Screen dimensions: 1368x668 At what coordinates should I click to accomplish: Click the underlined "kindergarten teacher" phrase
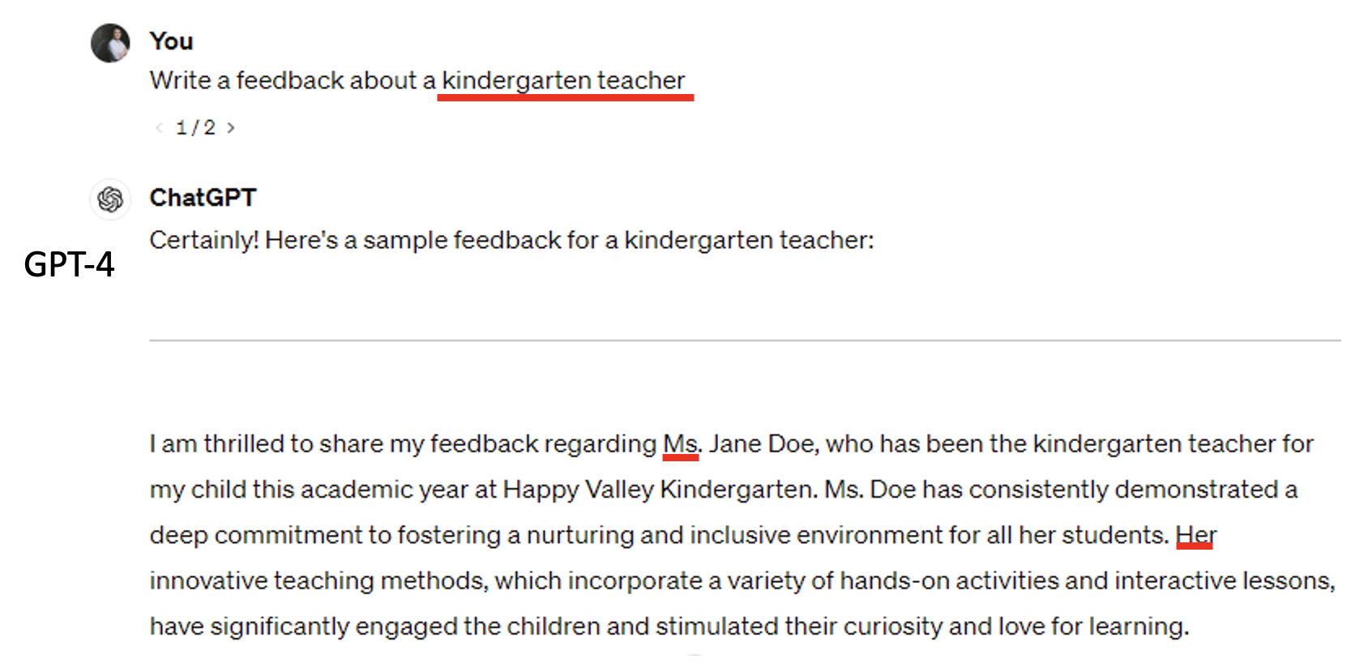click(563, 80)
